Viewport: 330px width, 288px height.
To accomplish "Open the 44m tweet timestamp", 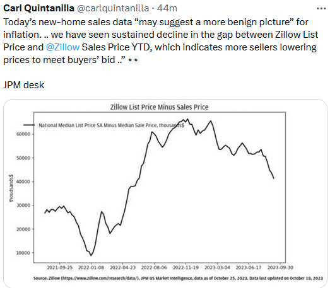I will coord(167,8).
